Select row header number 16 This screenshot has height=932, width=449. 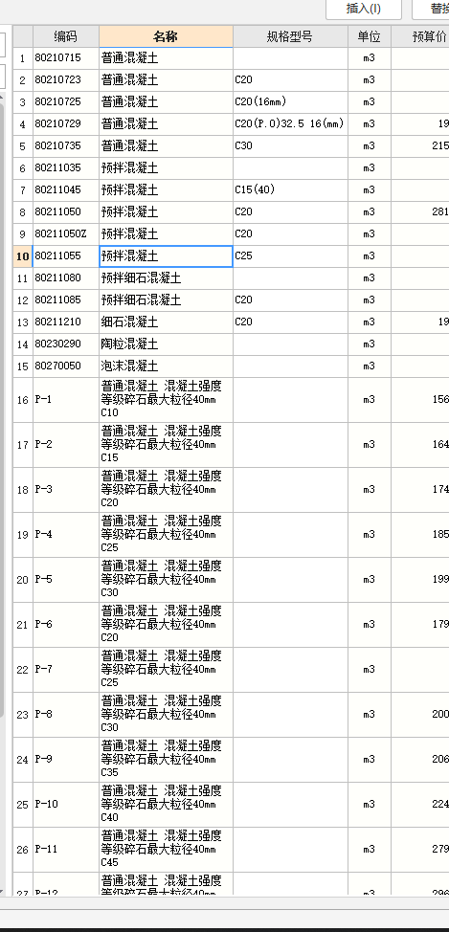23,400
